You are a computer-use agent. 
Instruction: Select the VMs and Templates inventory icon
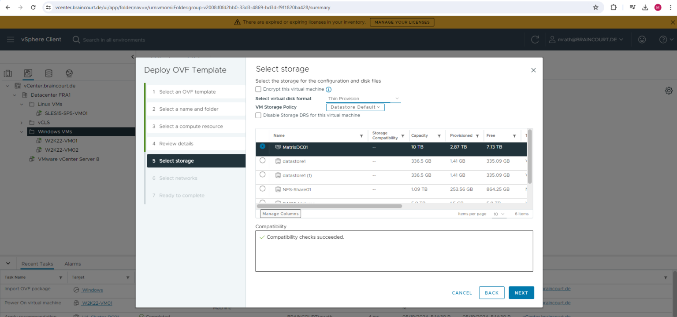(28, 73)
